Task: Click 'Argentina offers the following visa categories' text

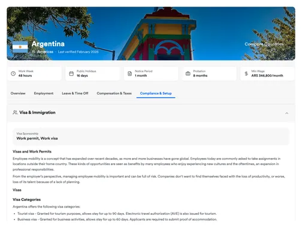Action: pos(47,206)
